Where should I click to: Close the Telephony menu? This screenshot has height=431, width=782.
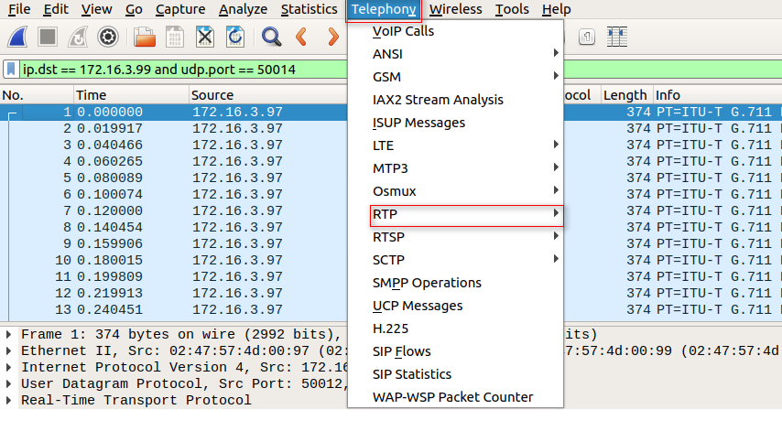point(384,9)
